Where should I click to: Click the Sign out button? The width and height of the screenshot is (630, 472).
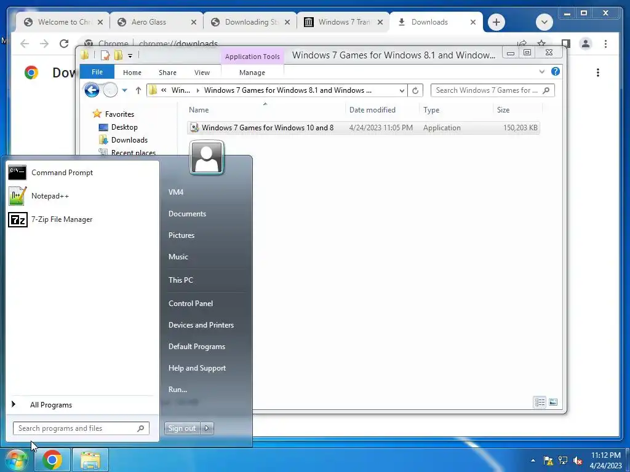pos(182,428)
